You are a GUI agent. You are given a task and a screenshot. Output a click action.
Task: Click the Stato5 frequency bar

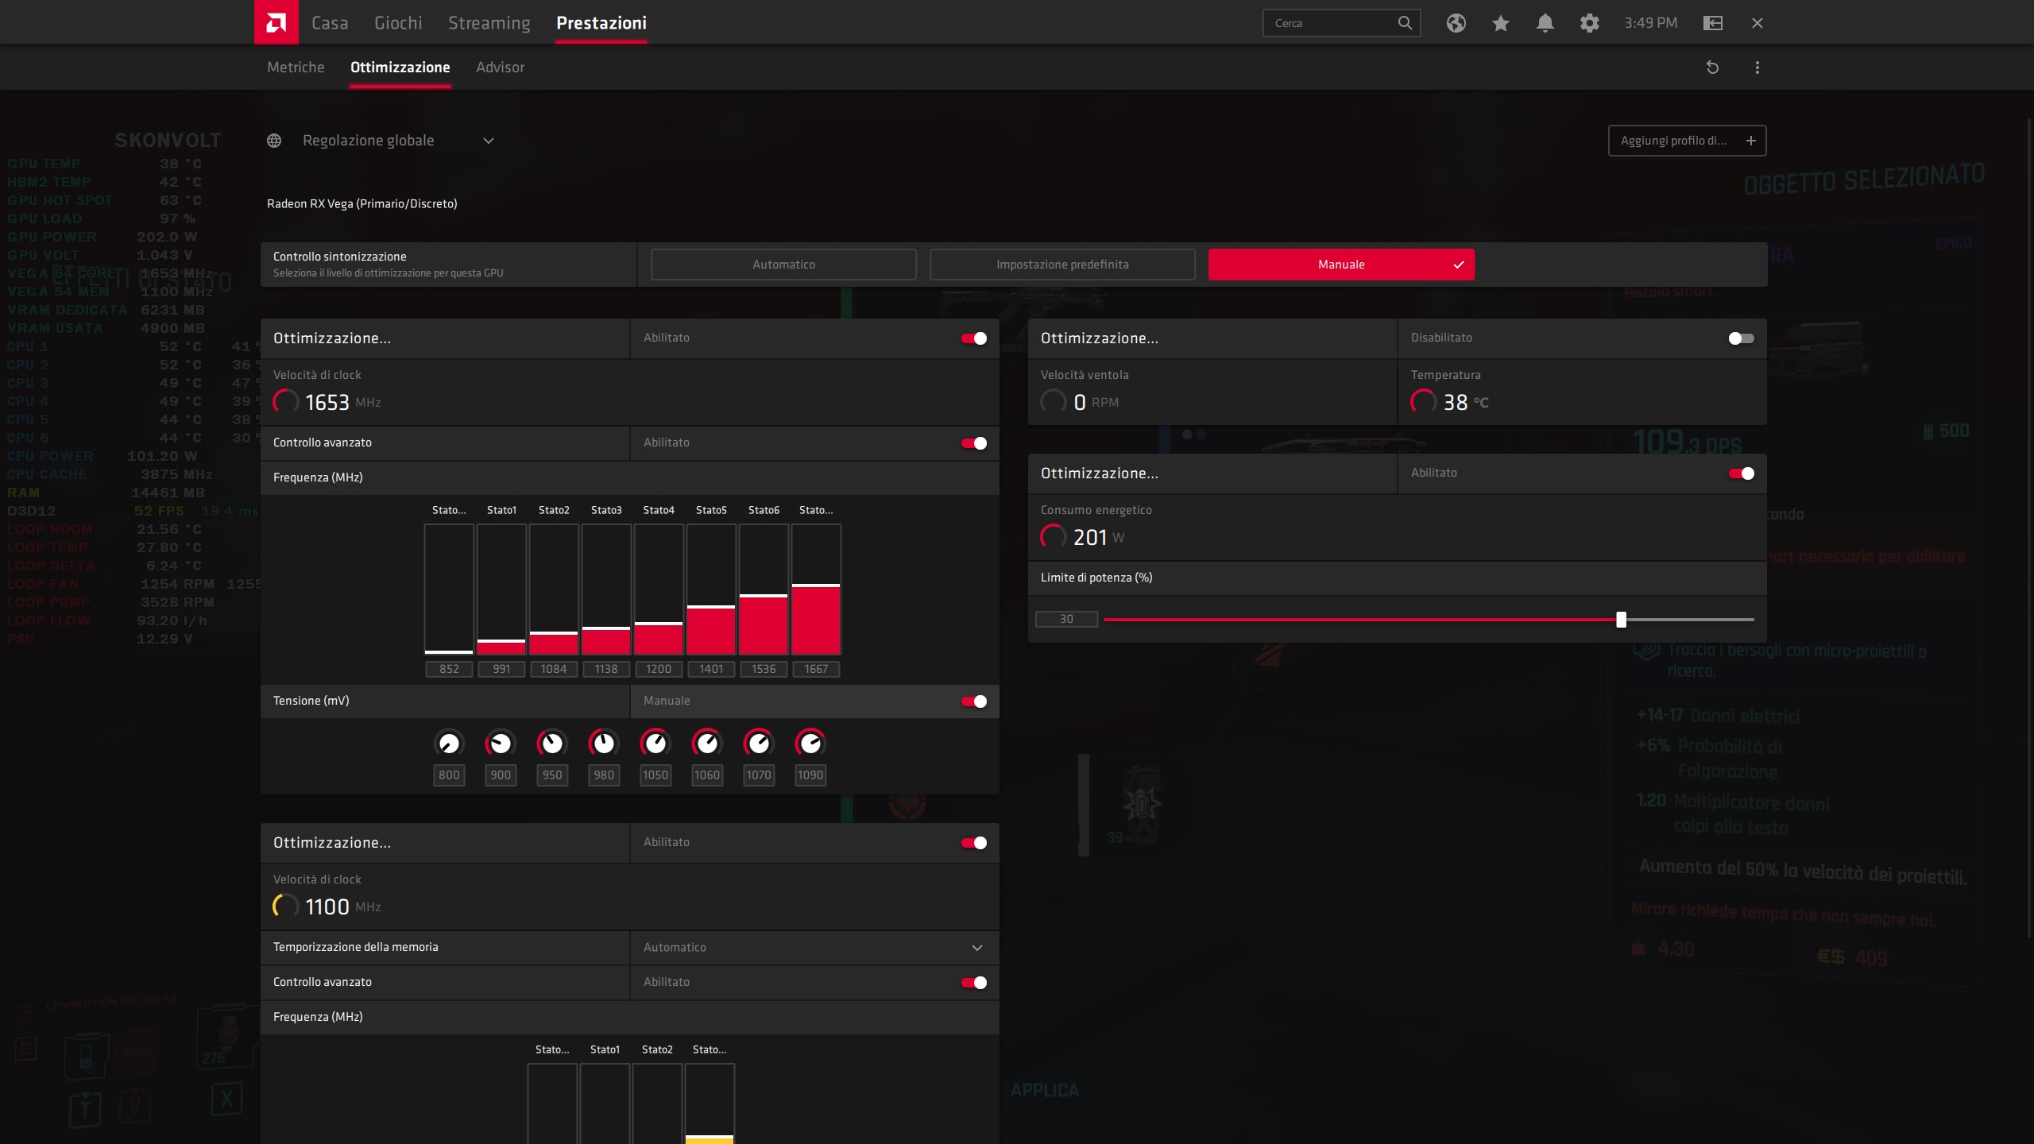pyautogui.click(x=711, y=589)
